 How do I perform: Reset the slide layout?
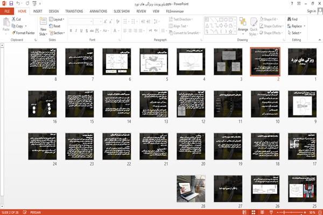tap(55, 26)
